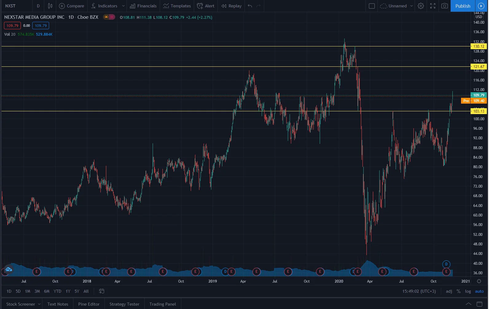Set the range to 1M

[28, 291]
